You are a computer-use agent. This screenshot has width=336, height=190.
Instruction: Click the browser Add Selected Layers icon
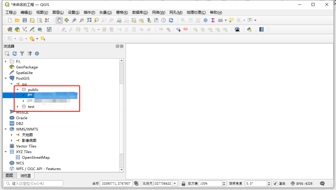point(7,54)
